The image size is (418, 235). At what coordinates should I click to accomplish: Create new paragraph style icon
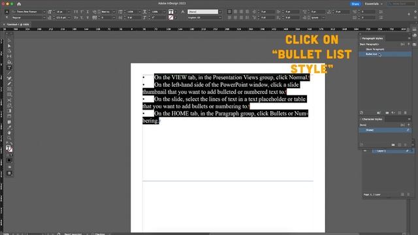coord(400,113)
